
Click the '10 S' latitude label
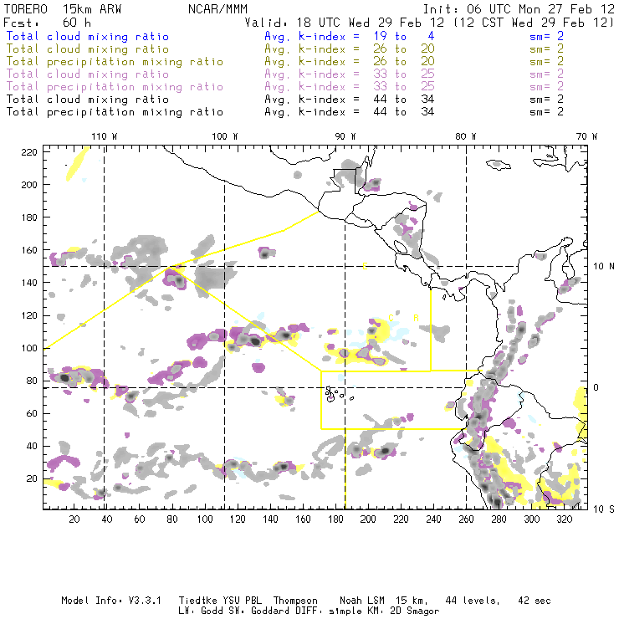tap(604, 509)
